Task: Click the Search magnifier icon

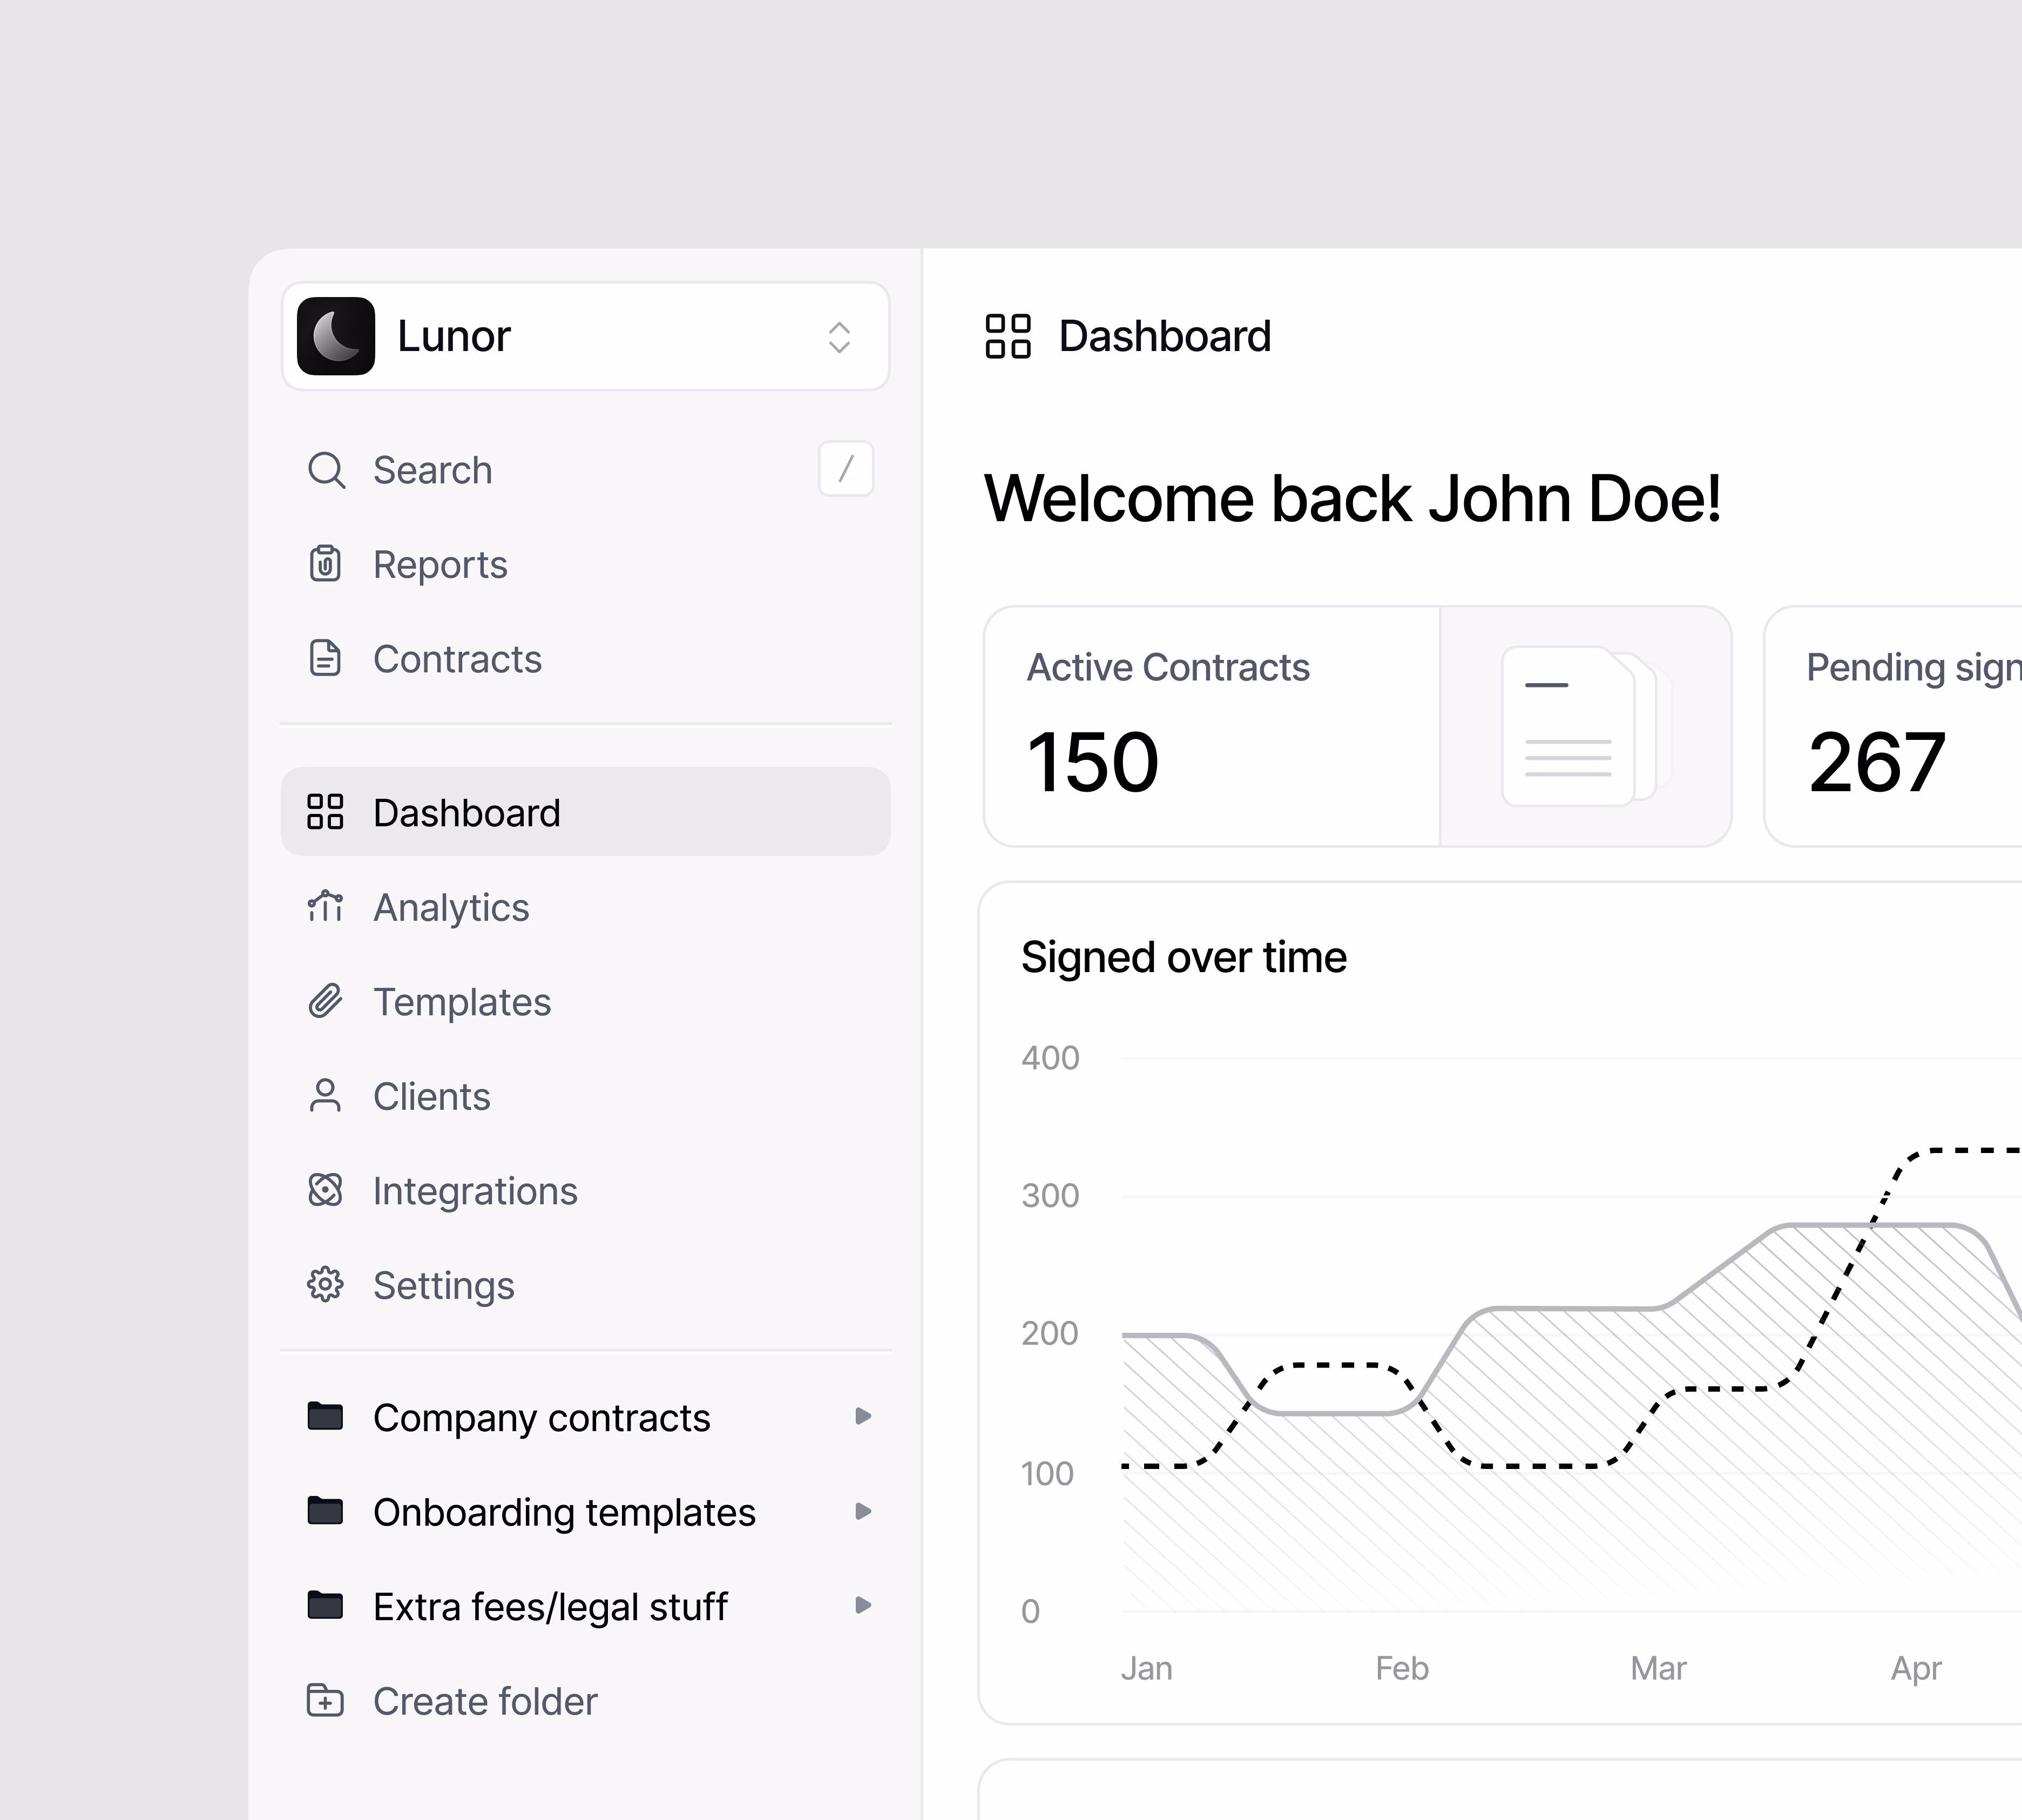Action: coord(326,470)
